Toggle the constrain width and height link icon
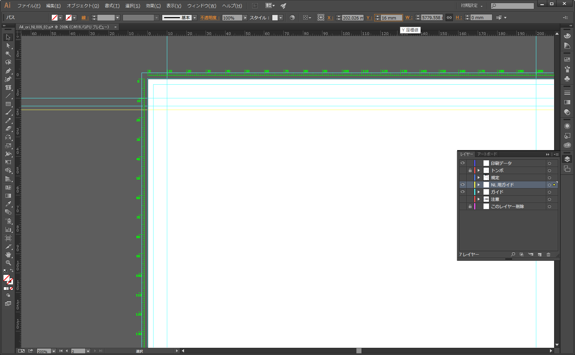The width and height of the screenshot is (575, 355). coord(449,17)
